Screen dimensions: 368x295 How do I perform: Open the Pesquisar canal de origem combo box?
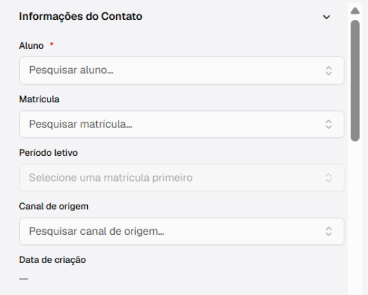pos(181,232)
